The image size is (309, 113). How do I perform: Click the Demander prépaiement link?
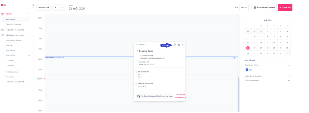[180, 96]
